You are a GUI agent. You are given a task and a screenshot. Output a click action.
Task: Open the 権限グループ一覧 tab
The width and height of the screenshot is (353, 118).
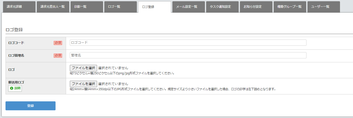pos(290,7)
